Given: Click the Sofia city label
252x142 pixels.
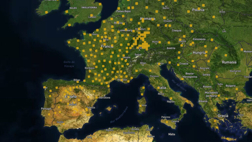Looking at the screenshot, I should (x=220, y=84).
